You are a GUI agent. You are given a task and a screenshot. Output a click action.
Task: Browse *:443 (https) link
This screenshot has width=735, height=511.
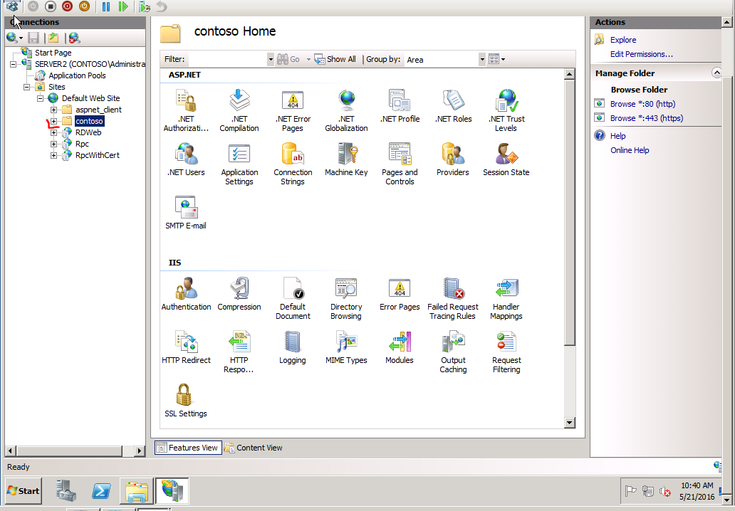(x=647, y=118)
